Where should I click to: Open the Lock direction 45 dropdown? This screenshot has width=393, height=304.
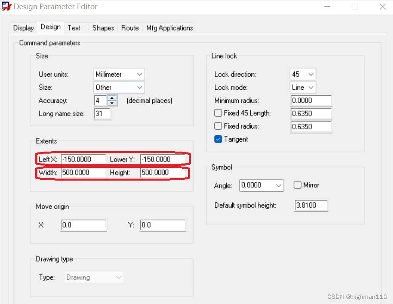tap(303, 74)
